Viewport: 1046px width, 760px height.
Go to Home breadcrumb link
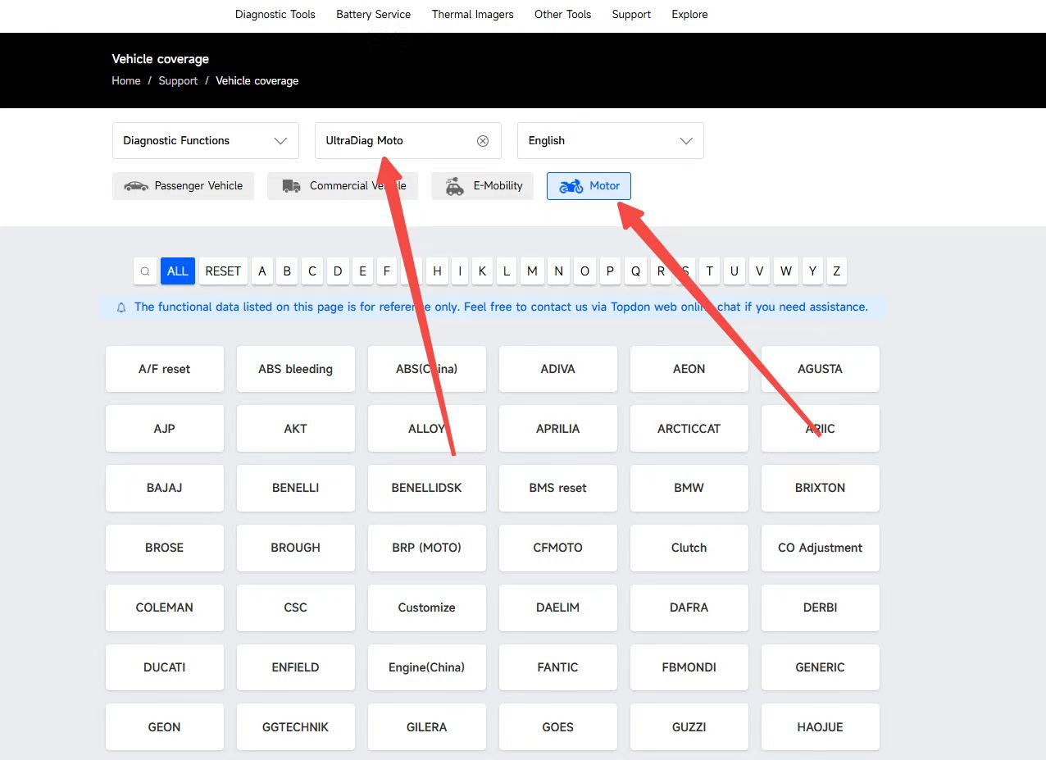click(126, 81)
